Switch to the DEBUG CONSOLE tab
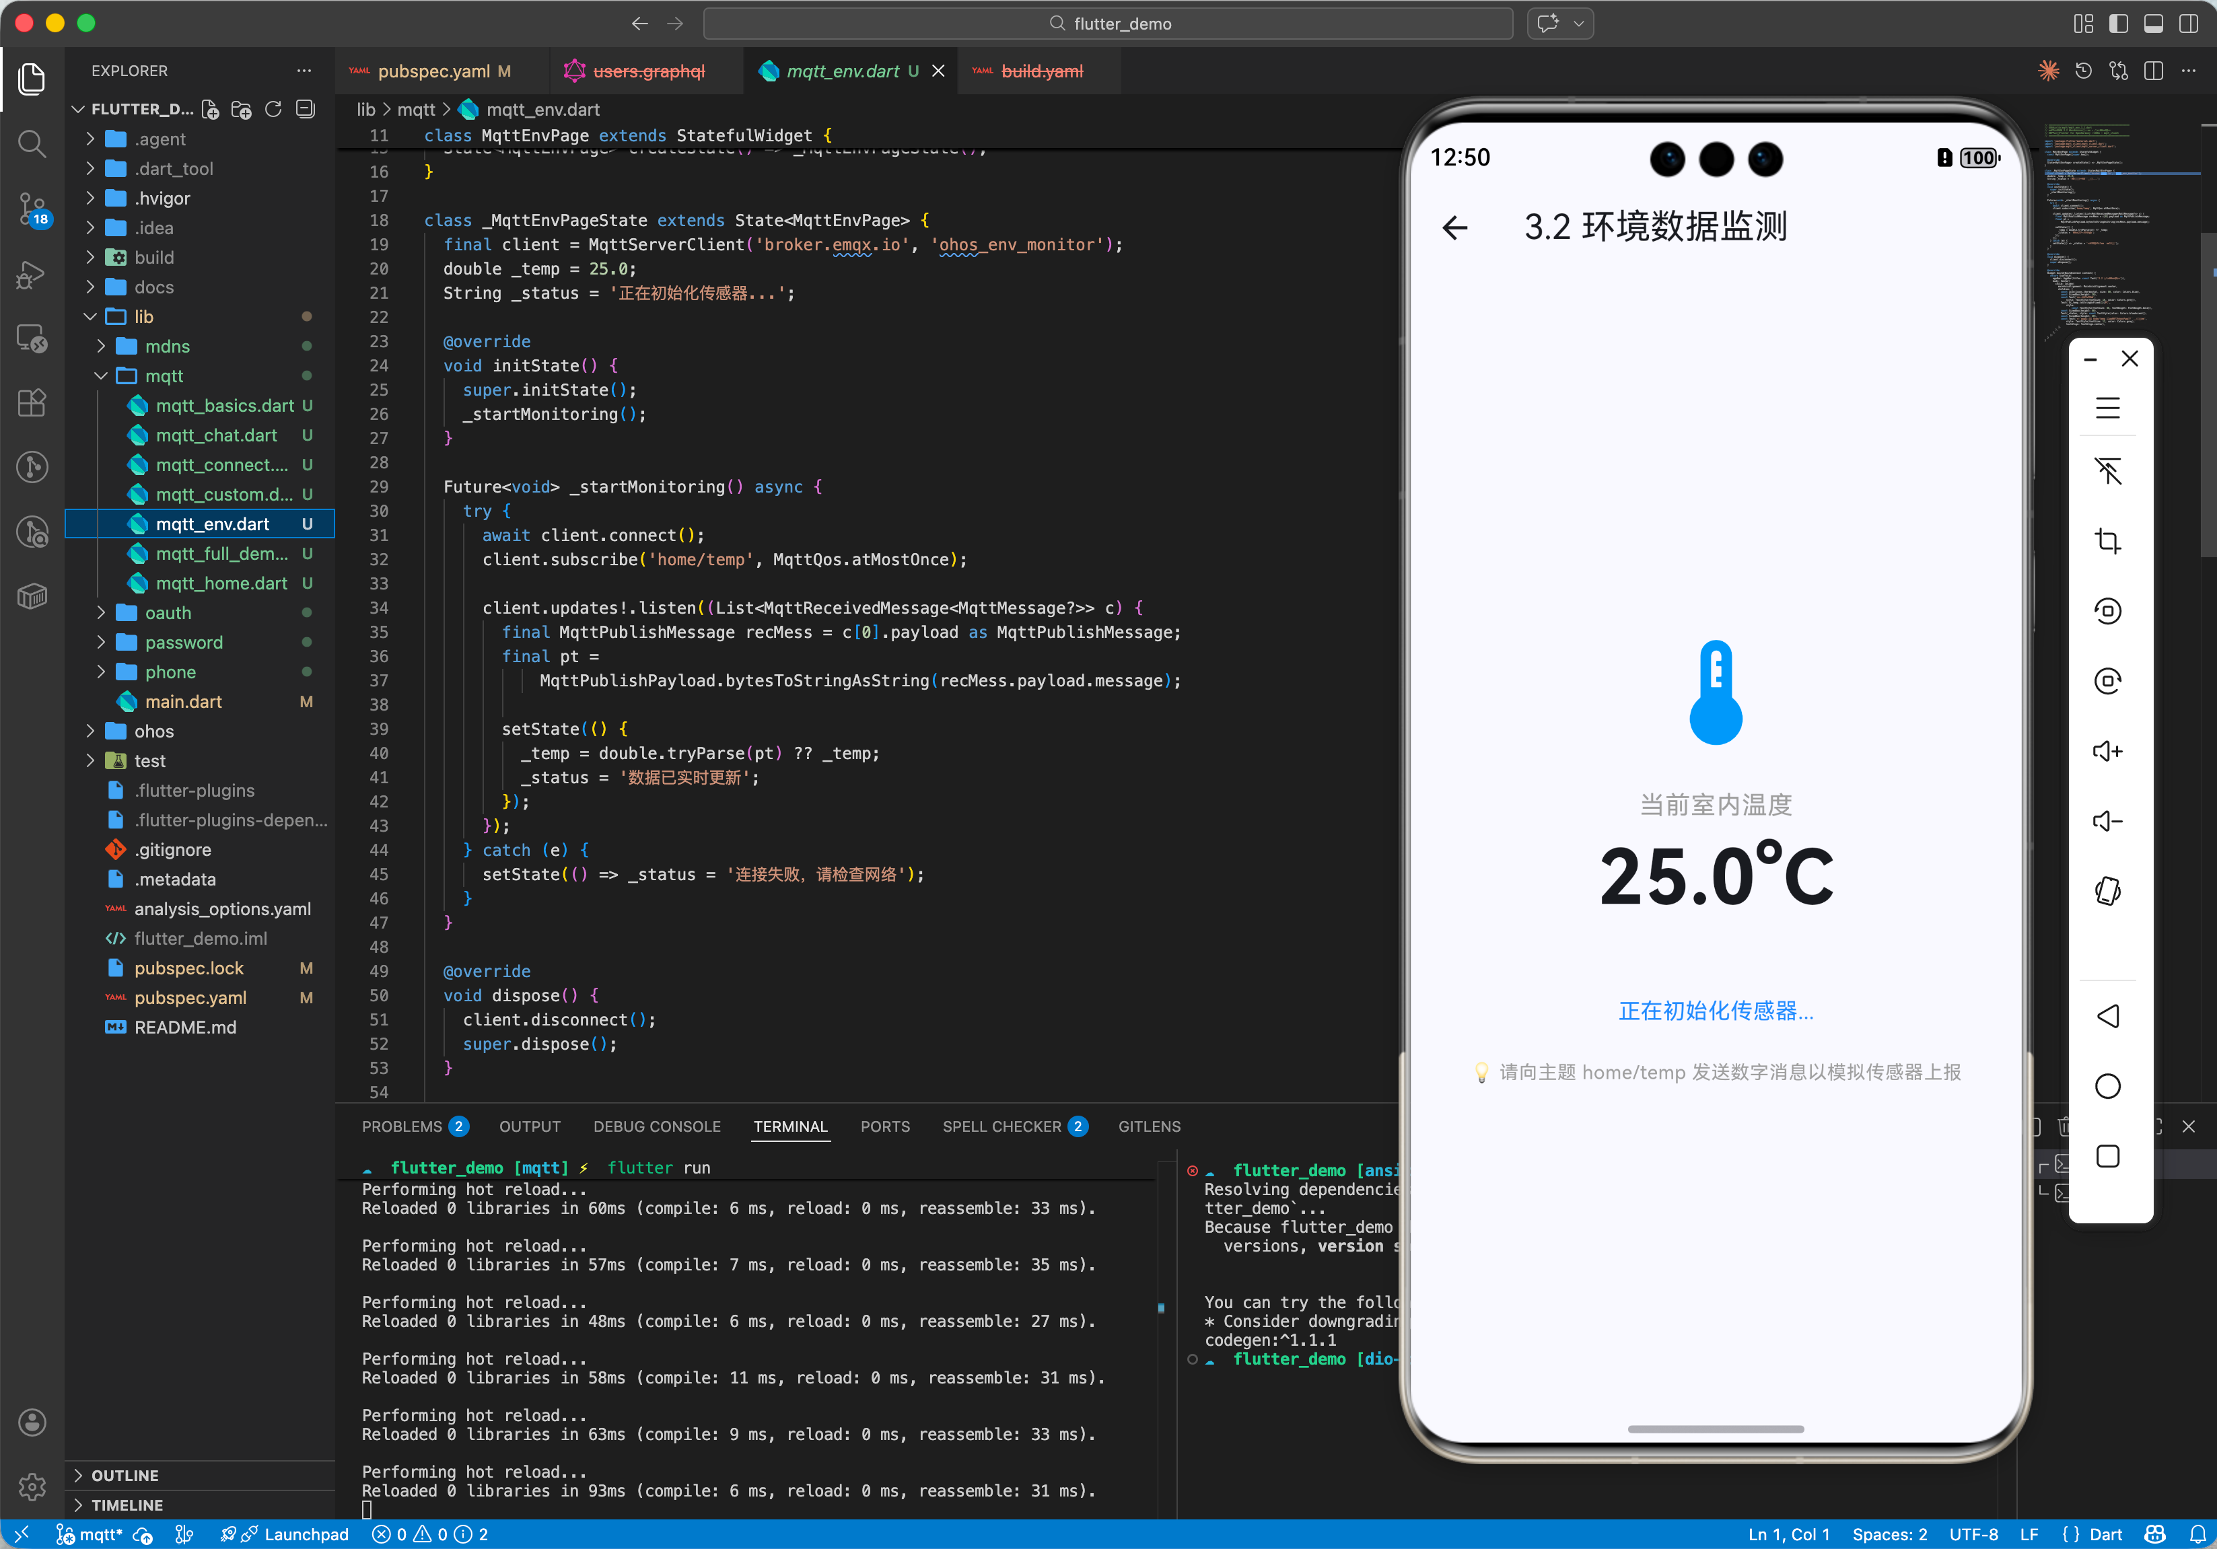Viewport: 2217px width, 1549px height. coord(657,1126)
